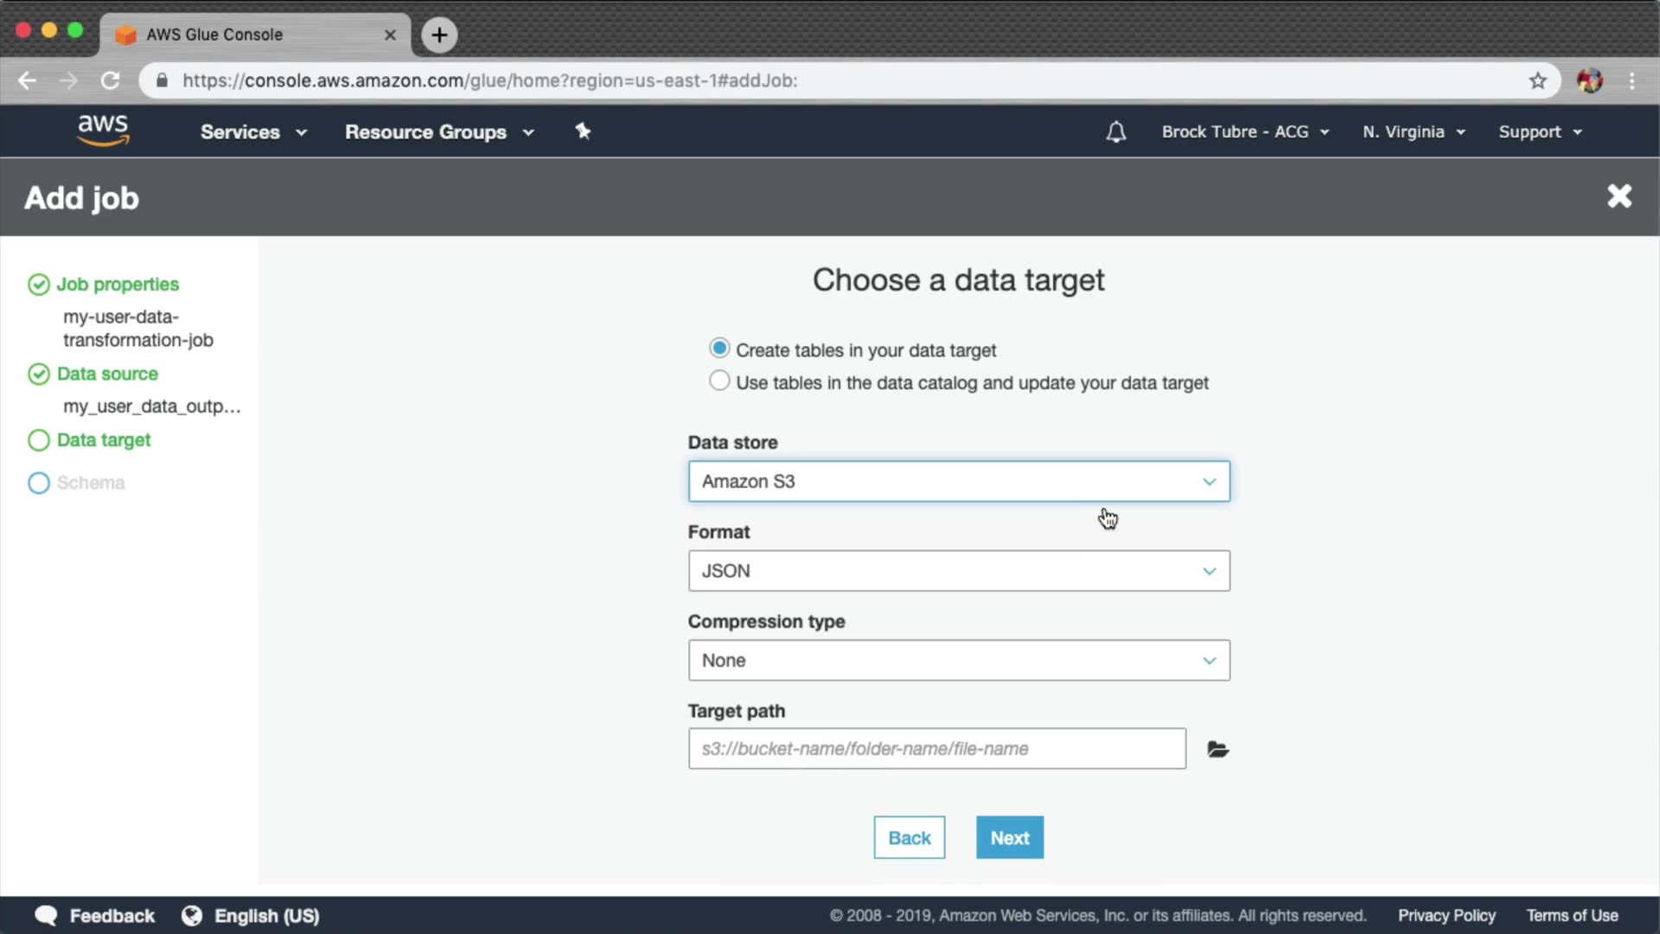Open the Compression type dropdown

[958, 660]
